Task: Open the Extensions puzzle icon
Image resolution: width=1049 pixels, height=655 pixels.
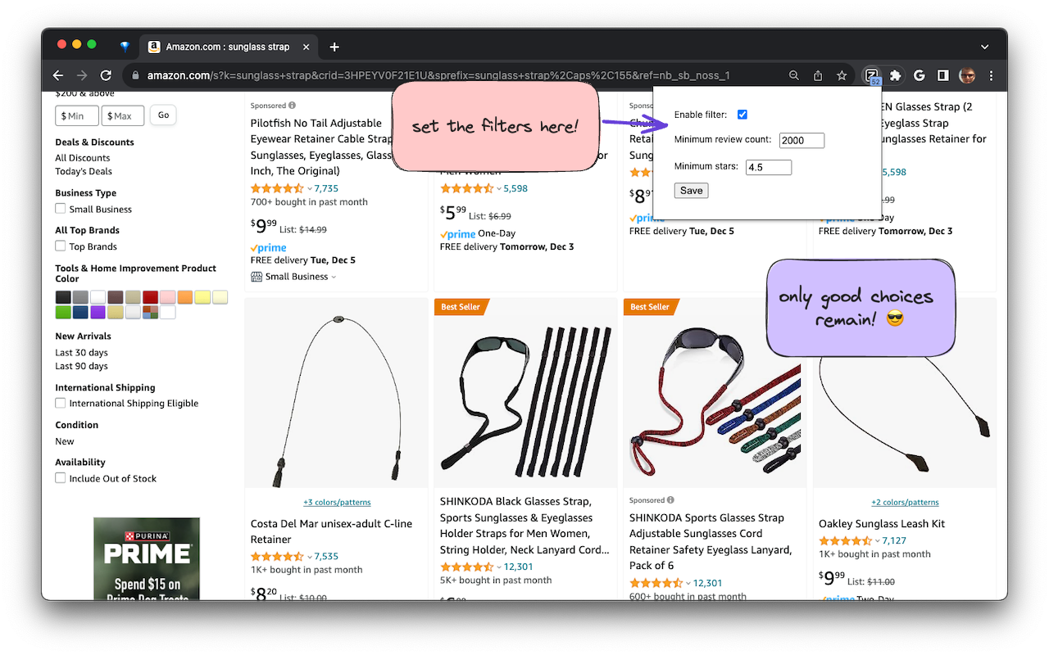Action: pos(896,75)
